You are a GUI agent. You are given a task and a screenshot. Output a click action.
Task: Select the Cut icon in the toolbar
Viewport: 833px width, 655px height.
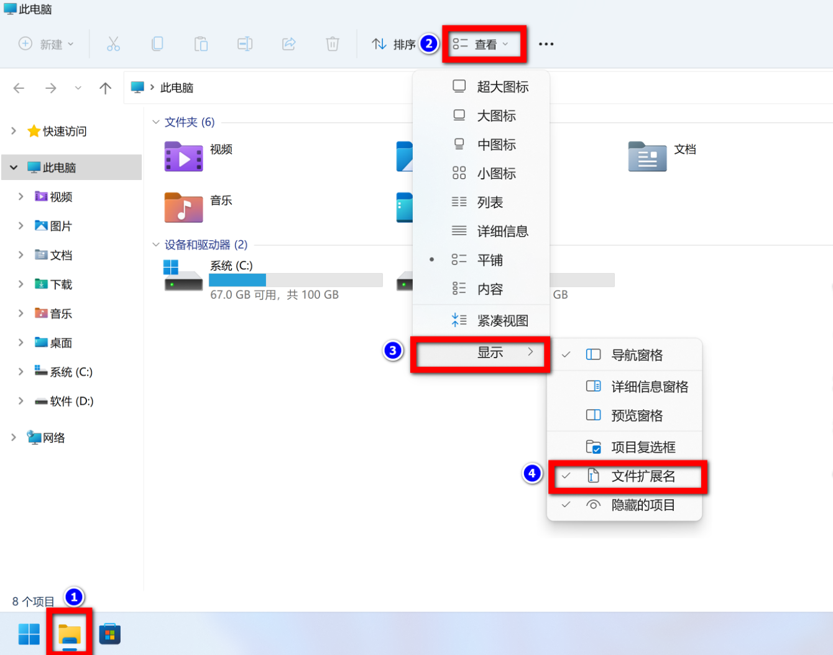pyautogui.click(x=113, y=43)
